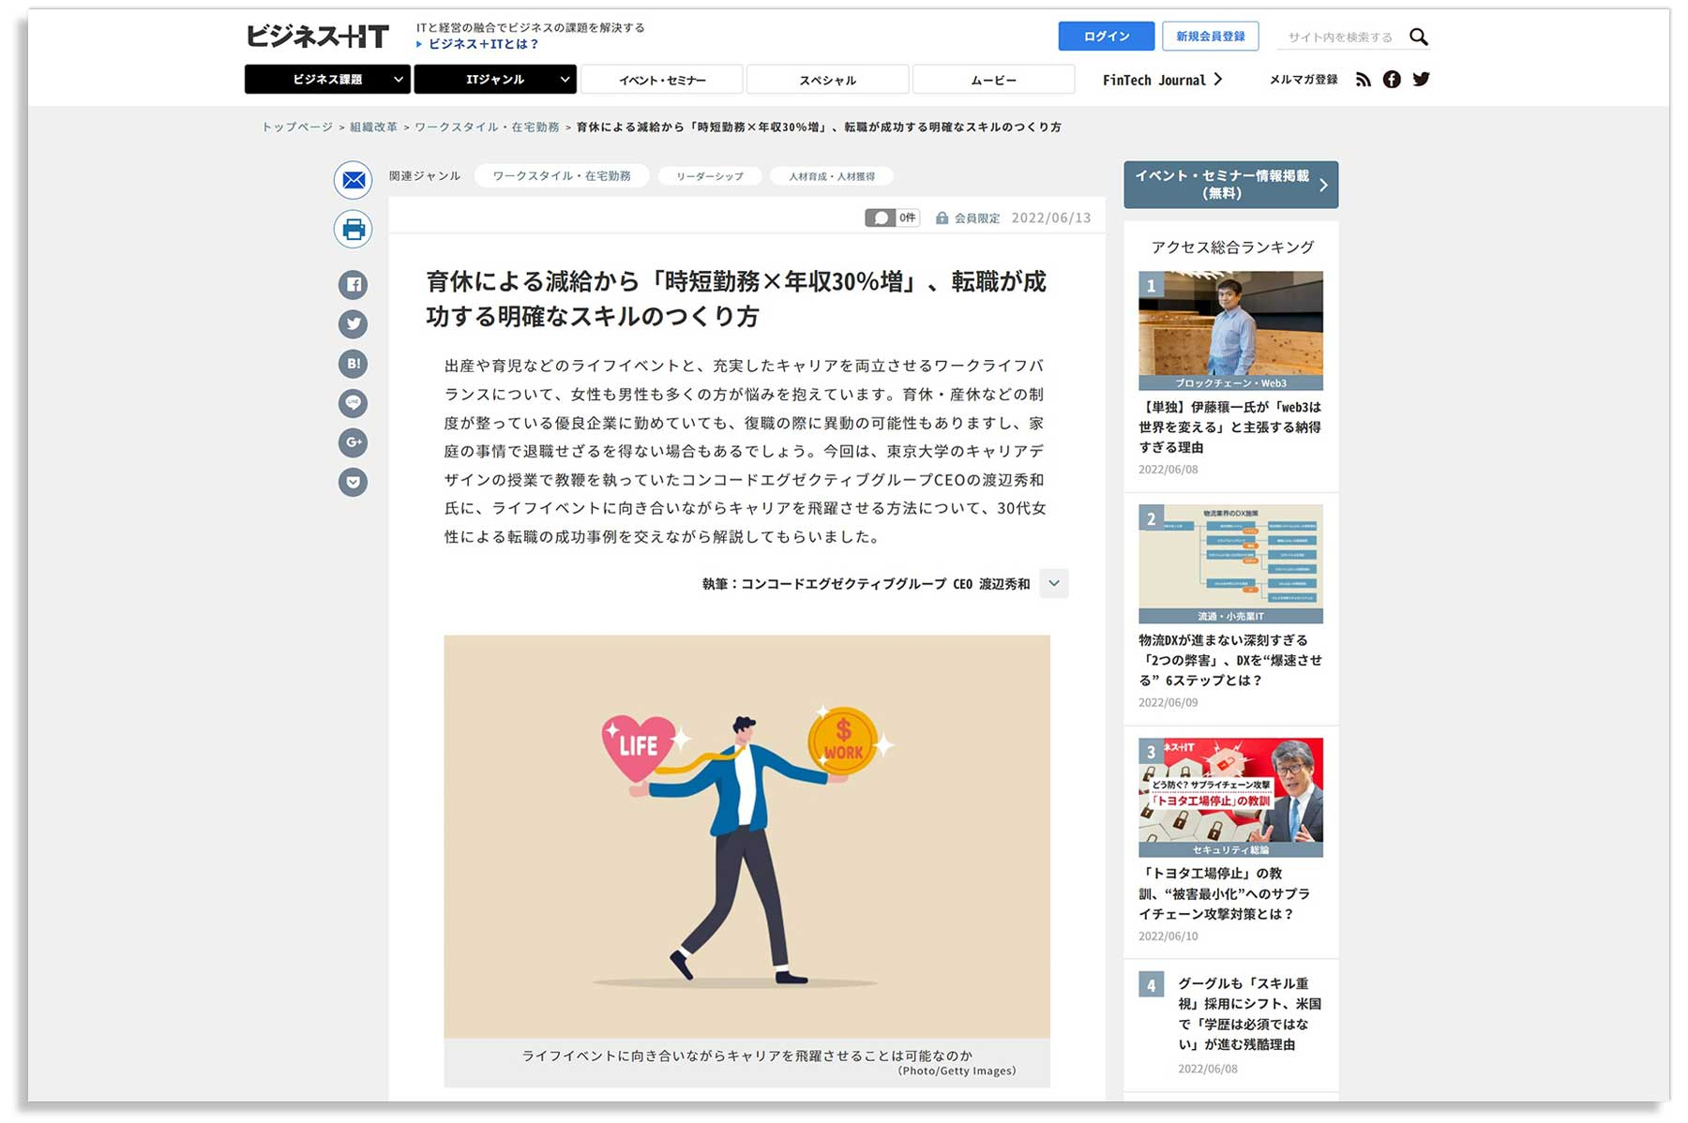Expand the ビジネス課題 dropdown menu
The height and width of the screenshot is (1123, 1688).
tap(327, 80)
